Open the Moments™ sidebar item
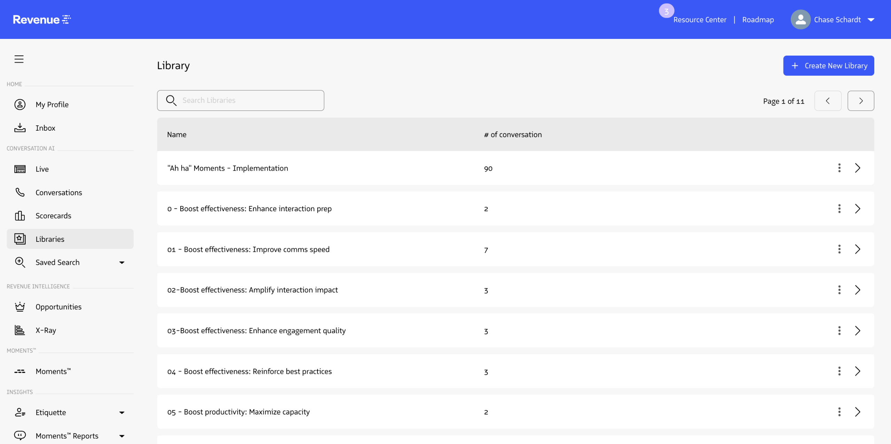This screenshot has height=444, width=891. [53, 371]
